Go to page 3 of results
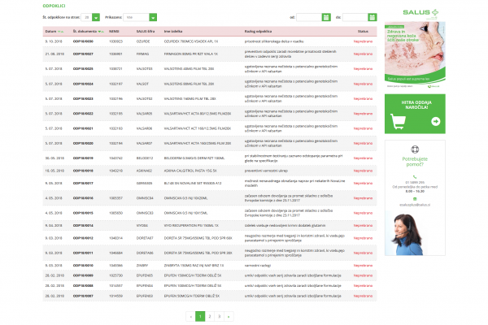 pyautogui.click(x=219, y=316)
